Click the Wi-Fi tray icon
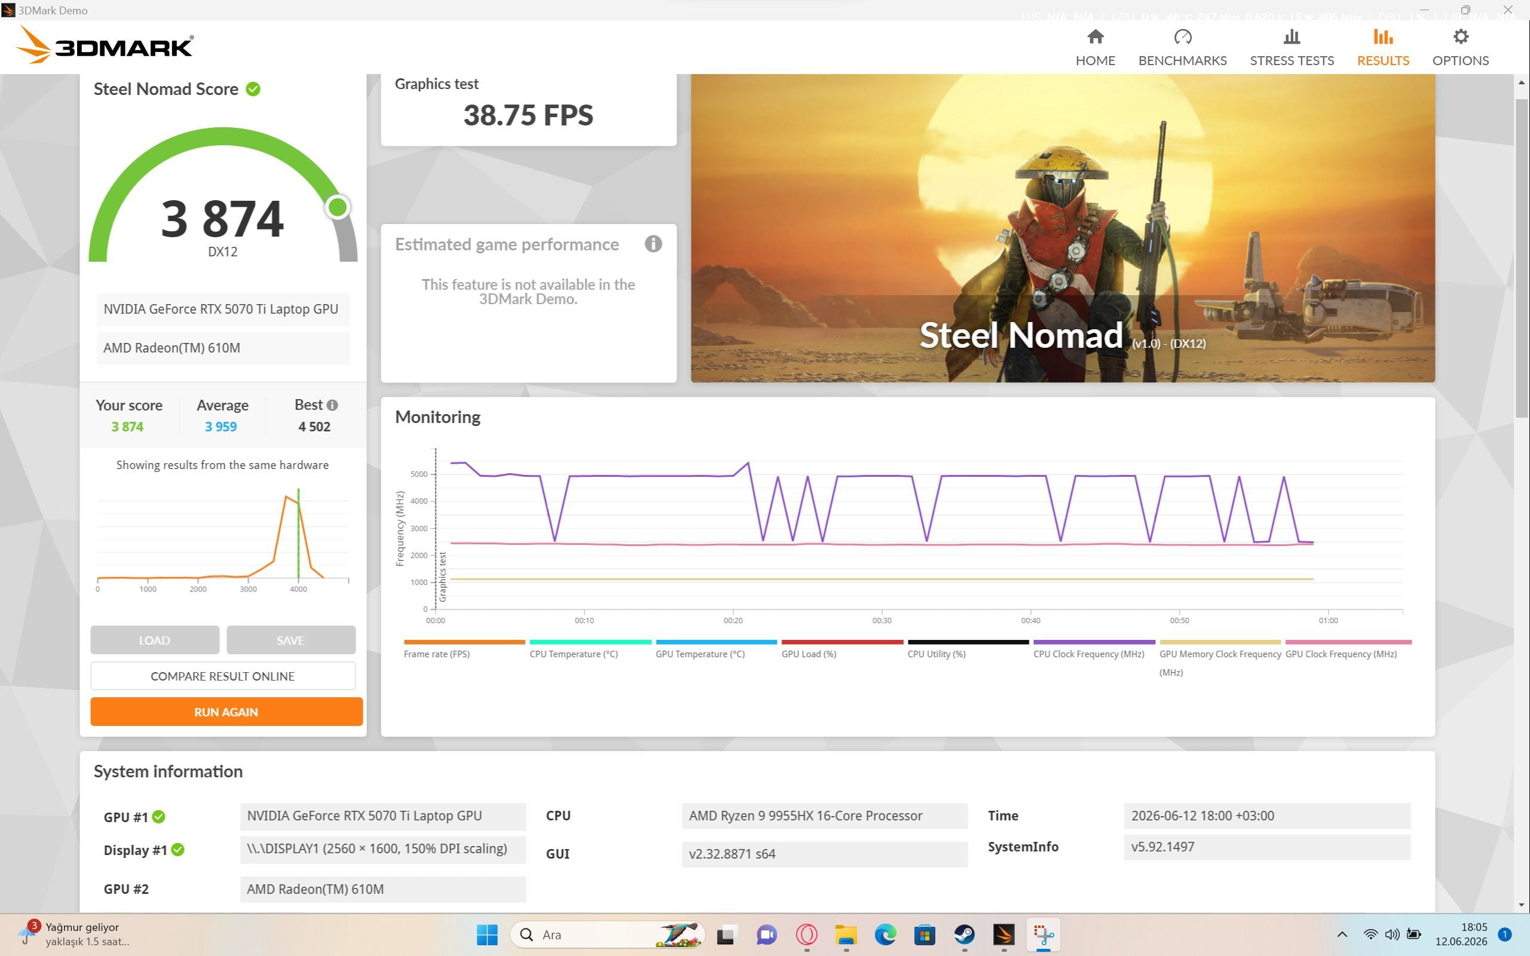The width and height of the screenshot is (1530, 956). click(1370, 934)
